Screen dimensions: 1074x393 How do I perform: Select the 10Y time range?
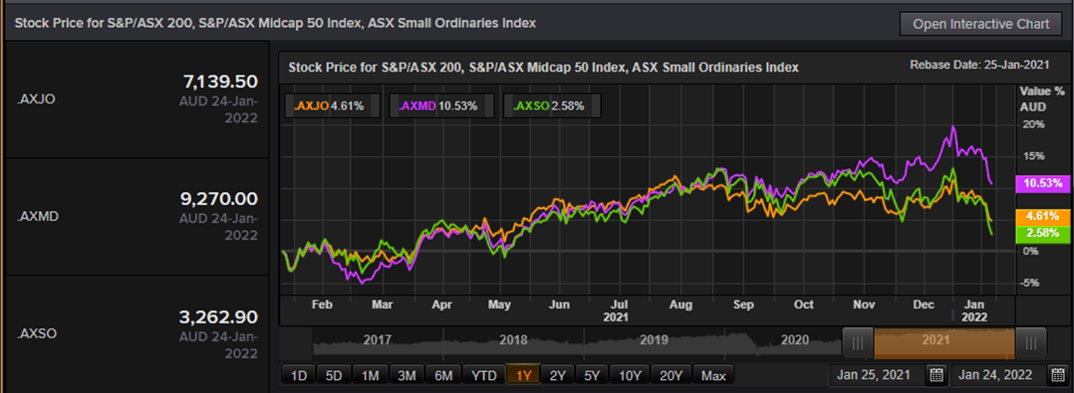tap(630, 375)
